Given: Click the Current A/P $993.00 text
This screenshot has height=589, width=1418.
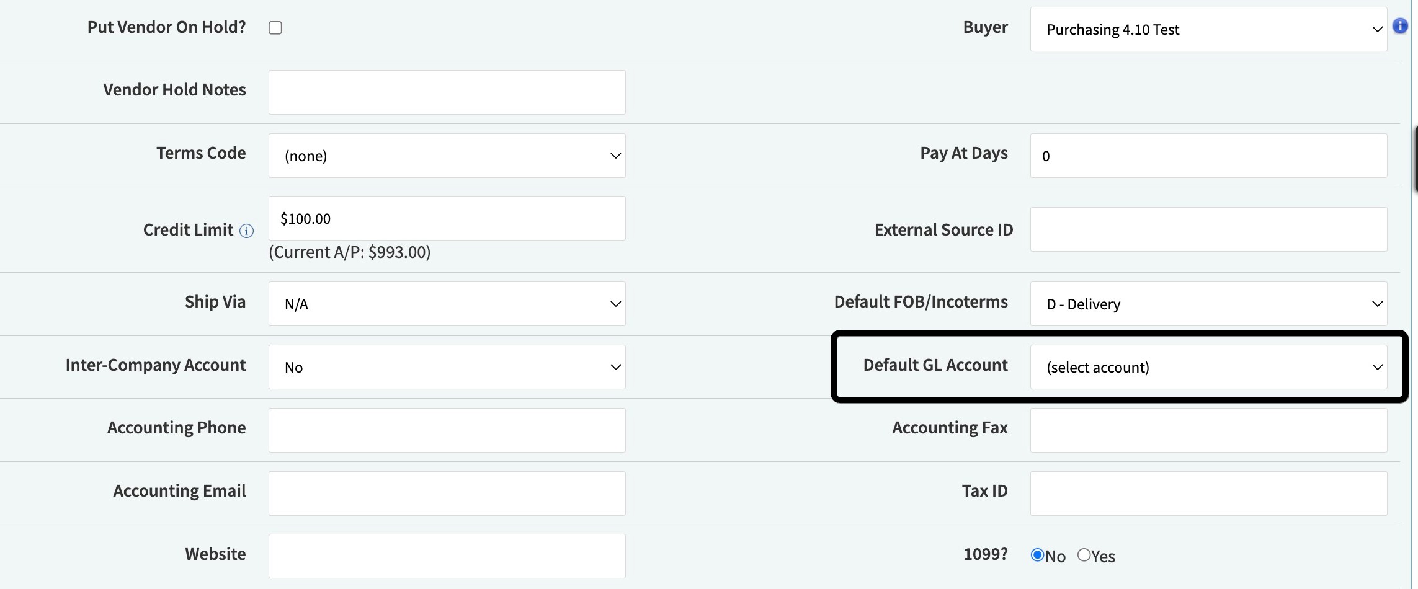Looking at the screenshot, I should pyautogui.click(x=350, y=252).
